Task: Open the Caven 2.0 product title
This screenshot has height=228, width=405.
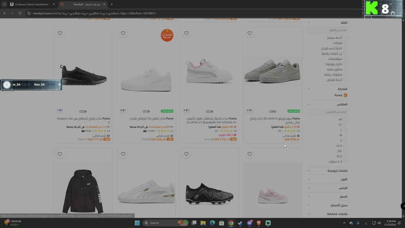Action: (151, 119)
